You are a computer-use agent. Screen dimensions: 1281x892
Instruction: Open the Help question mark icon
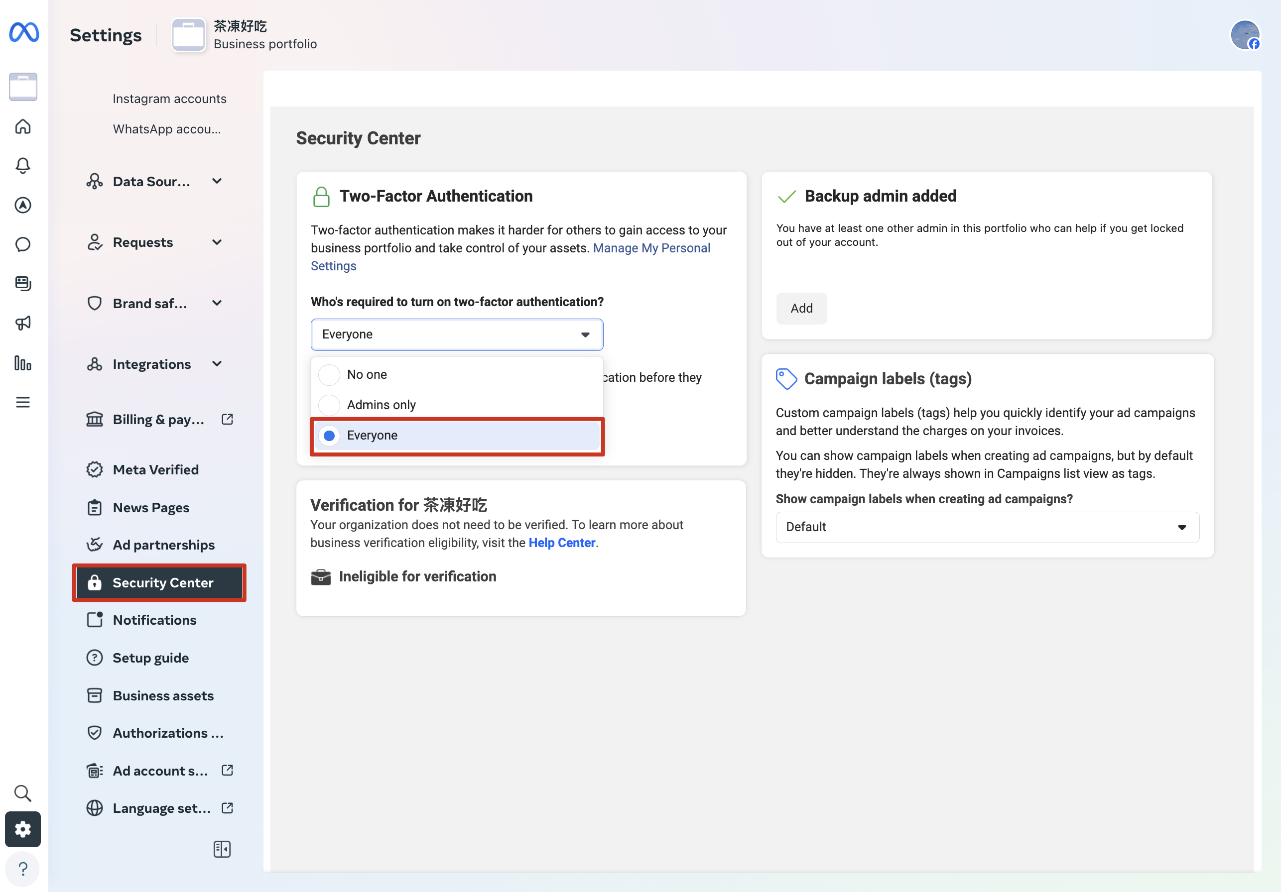click(23, 869)
